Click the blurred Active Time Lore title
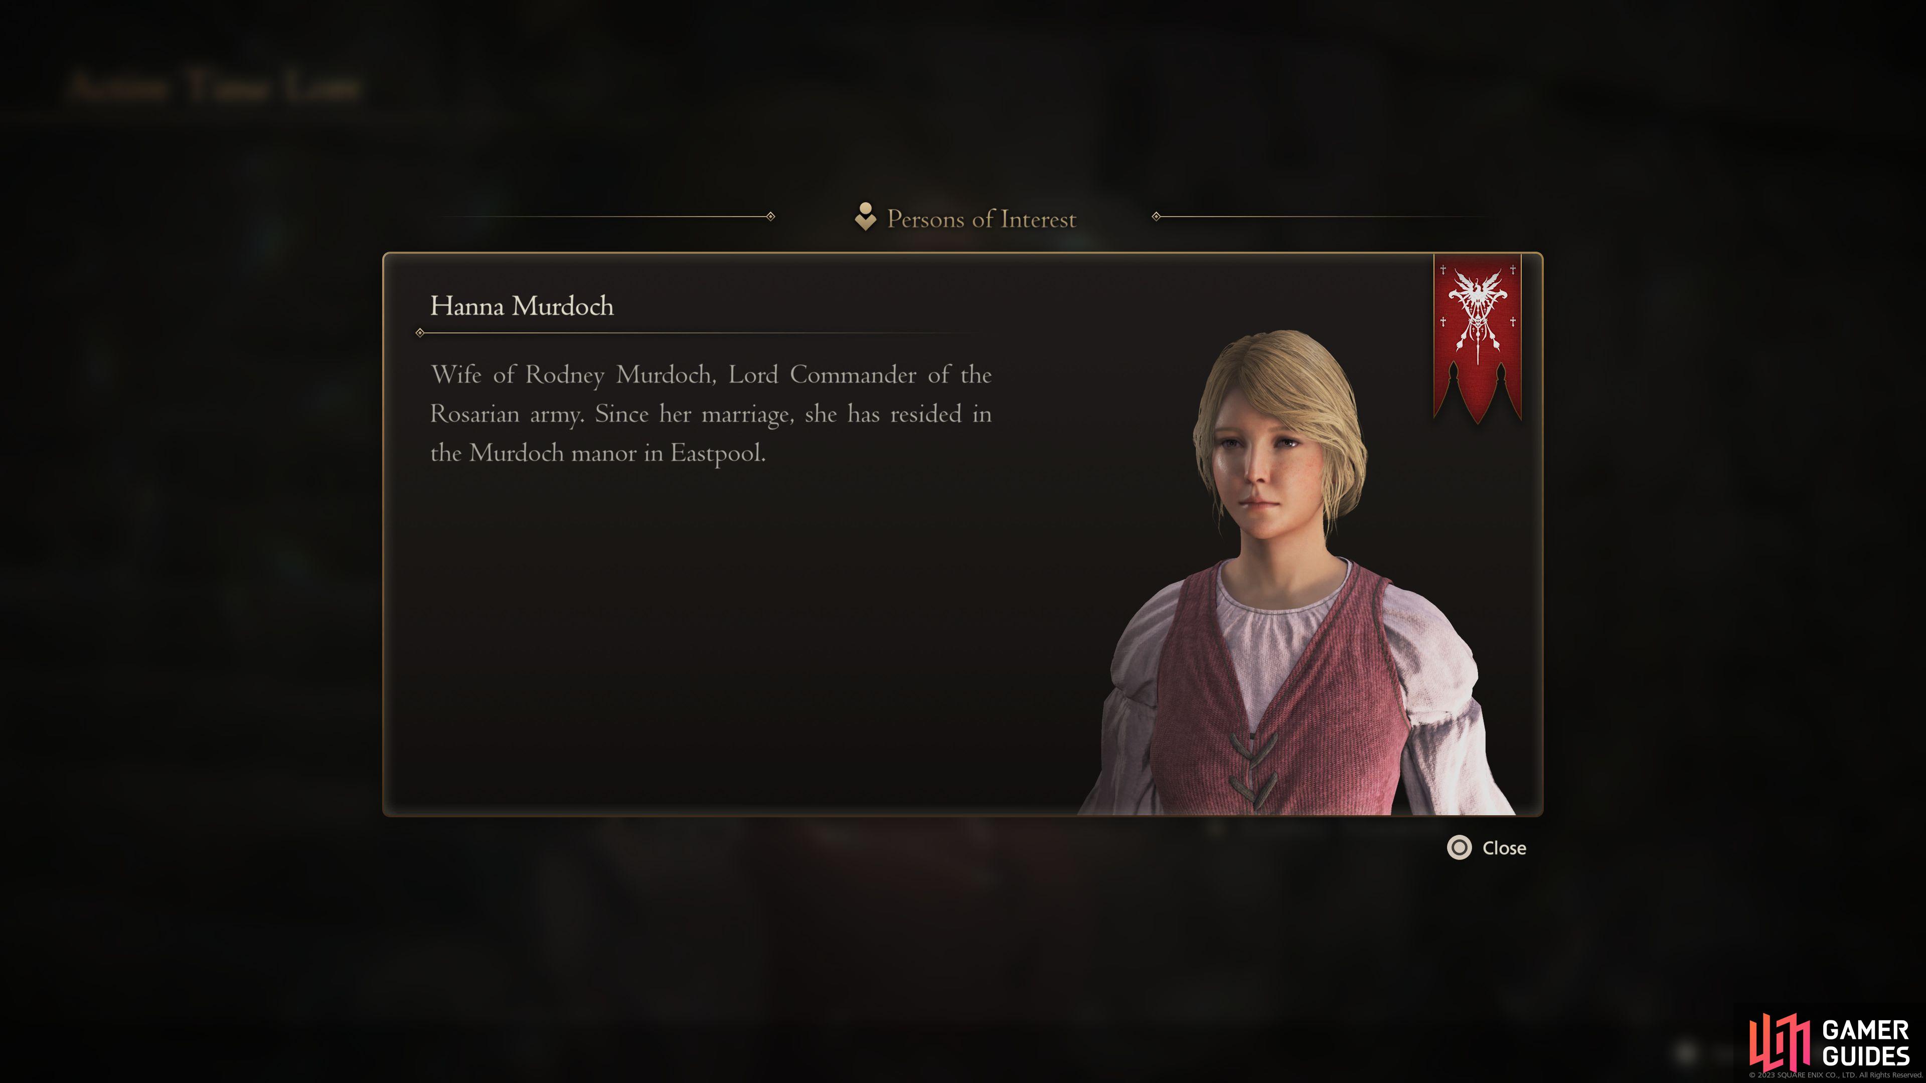The image size is (1926, 1083). [x=215, y=87]
